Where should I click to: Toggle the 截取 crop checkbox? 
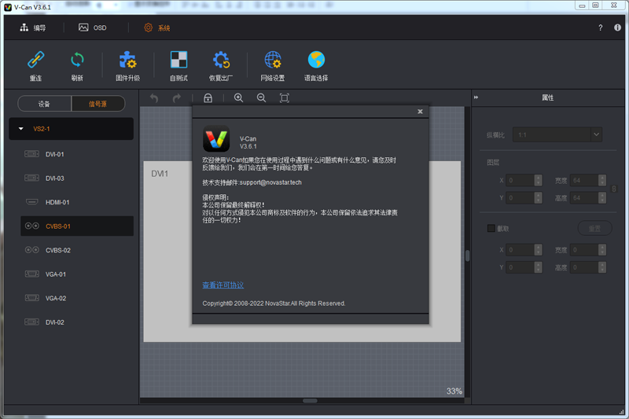click(x=491, y=228)
